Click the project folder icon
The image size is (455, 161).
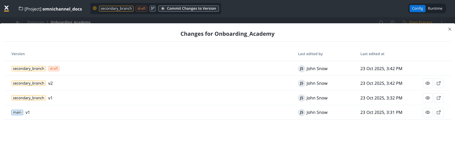[x=21, y=9]
